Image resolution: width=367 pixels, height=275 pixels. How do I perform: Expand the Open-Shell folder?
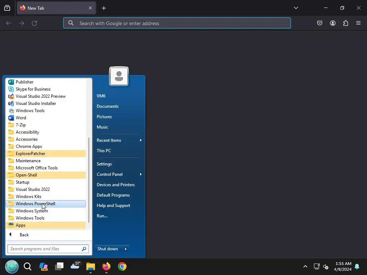click(x=46, y=175)
